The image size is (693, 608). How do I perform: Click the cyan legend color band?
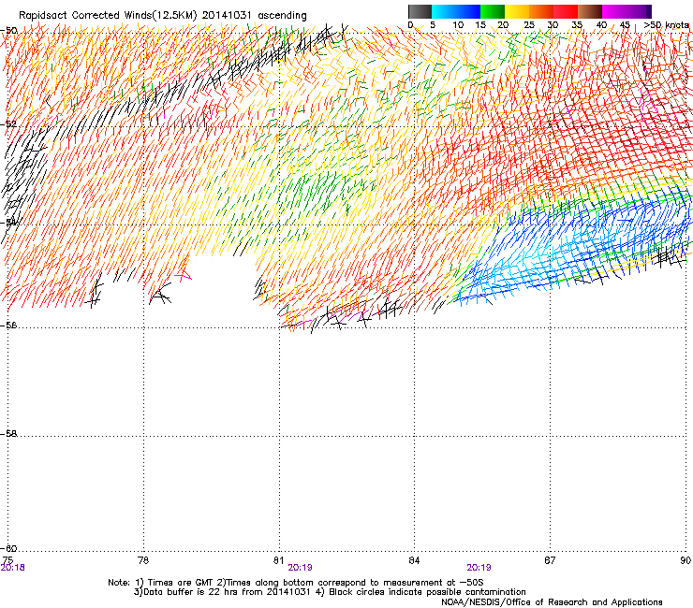[444, 11]
